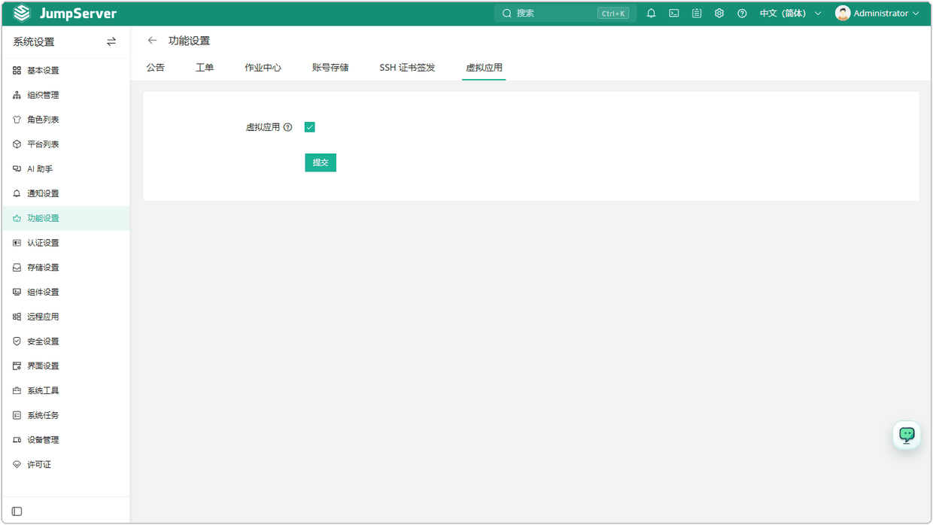Open 界面设置 in the sidebar
Viewport: 933px width, 525px height.
tap(65, 366)
